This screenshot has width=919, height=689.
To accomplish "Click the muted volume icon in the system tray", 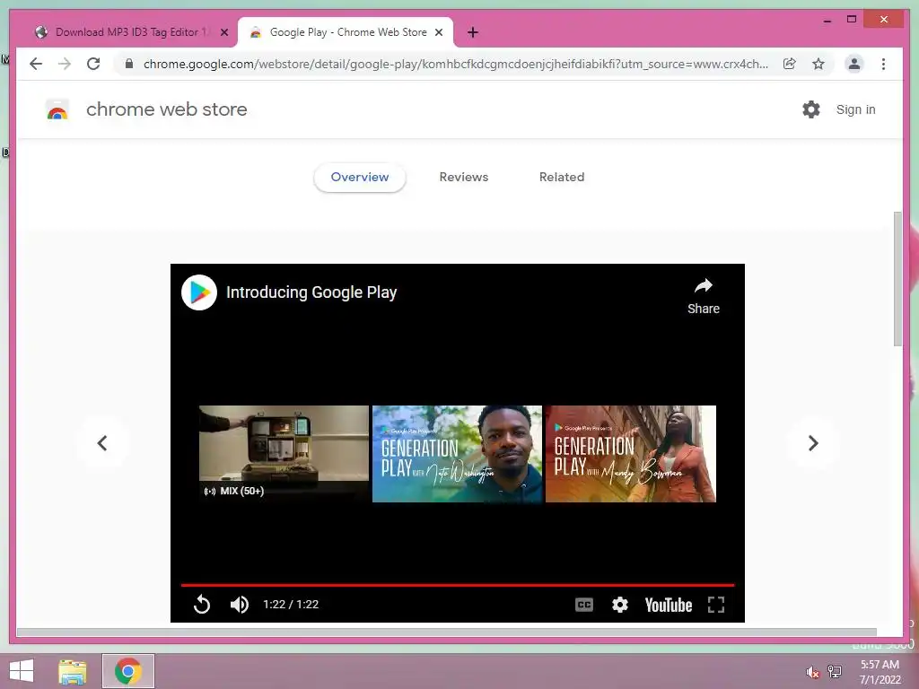I will coord(812,672).
